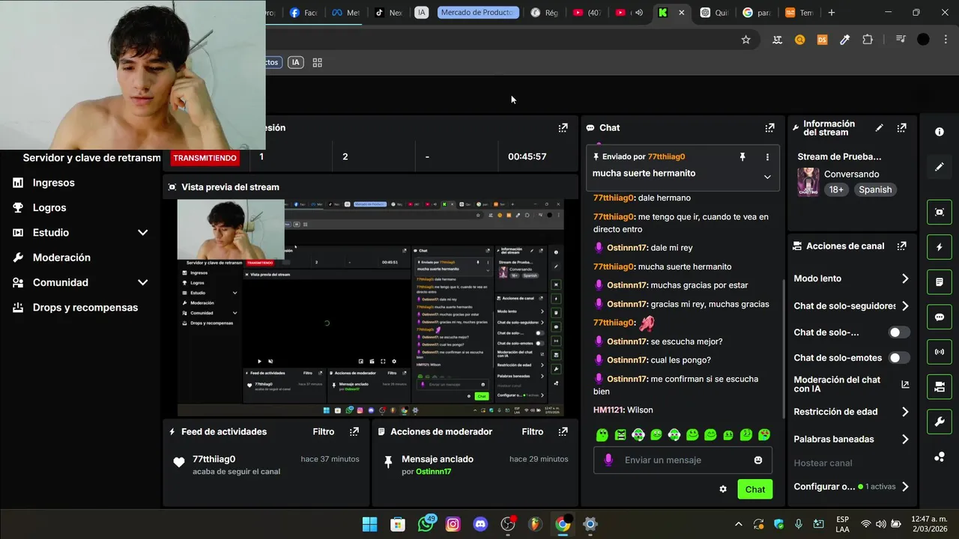Click the stream preview thumbnail
This screenshot has height=539, width=959.
point(371,307)
